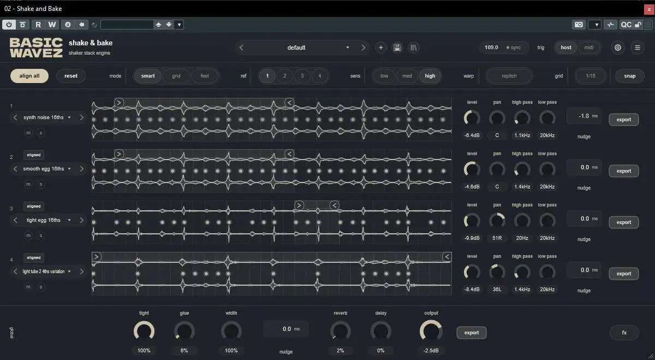The height and width of the screenshot is (360, 655).
Task: Click the global export button
Action: (472, 332)
